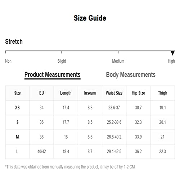Viewport: 180px width, 180px height.
Task: Click the High stretch triangle marker
Action: pyautogui.click(x=172, y=53)
